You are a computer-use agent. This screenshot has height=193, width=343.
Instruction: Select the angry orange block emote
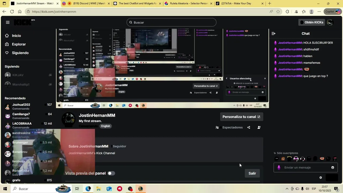click(x=283, y=159)
